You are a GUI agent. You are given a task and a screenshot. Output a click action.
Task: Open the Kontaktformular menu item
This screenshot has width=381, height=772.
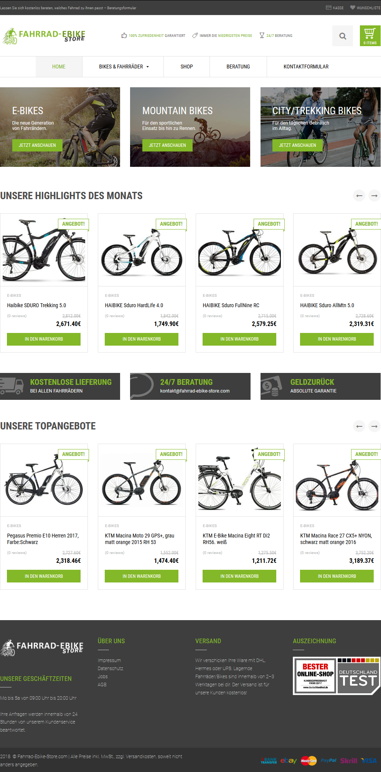pyautogui.click(x=306, y=67)
